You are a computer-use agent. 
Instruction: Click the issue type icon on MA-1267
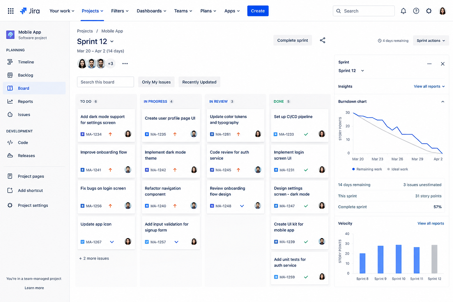tap(82, 242)
